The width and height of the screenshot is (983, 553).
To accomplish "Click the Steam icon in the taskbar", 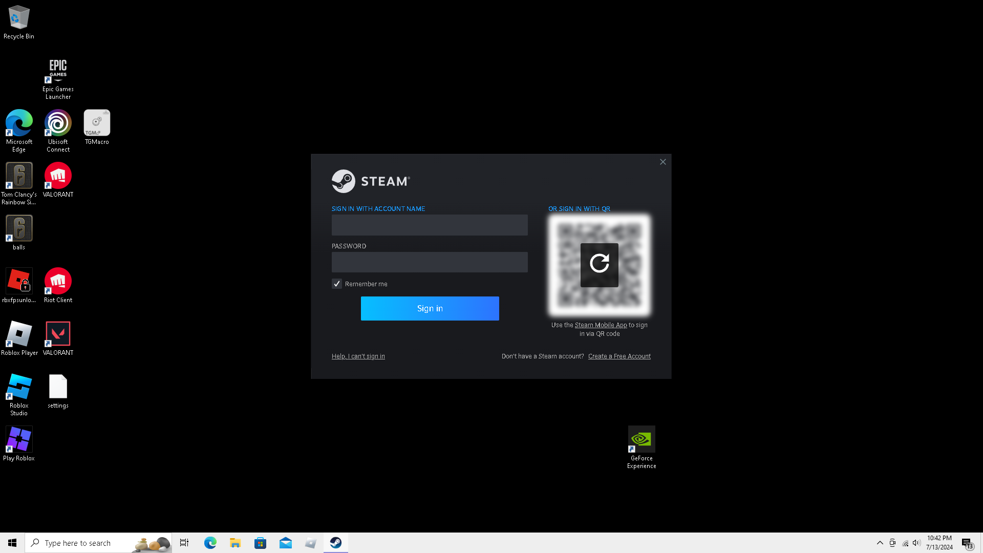I will (336, 543).
